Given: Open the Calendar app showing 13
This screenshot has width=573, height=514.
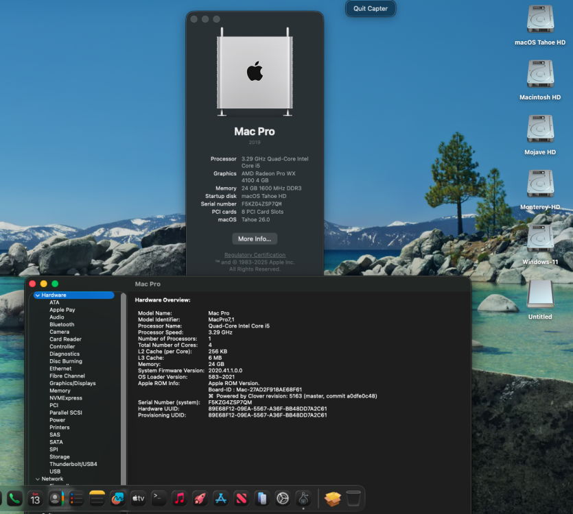Looking at the screenshot, I should 35,498.
